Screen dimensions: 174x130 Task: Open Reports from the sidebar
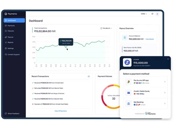tap(10, 42)
